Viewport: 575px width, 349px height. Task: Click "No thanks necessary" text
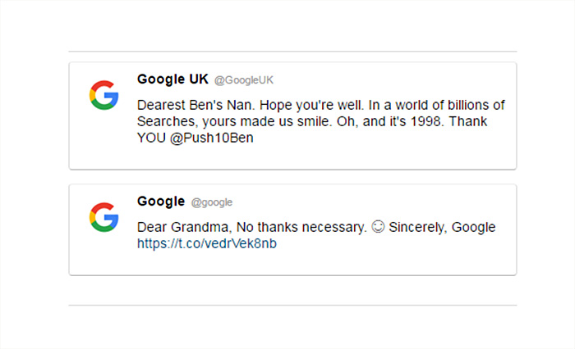(x=301, y=227)
